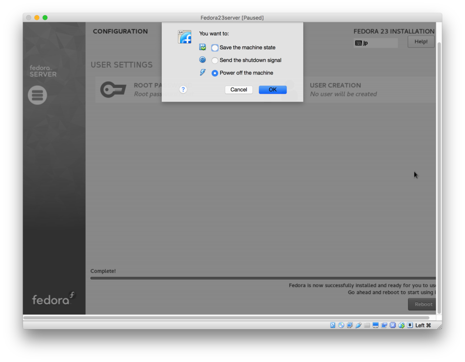The height and width of the screenshot is (362, 465).
Task: Click the USB devices status icon
Action: point(359,325)
